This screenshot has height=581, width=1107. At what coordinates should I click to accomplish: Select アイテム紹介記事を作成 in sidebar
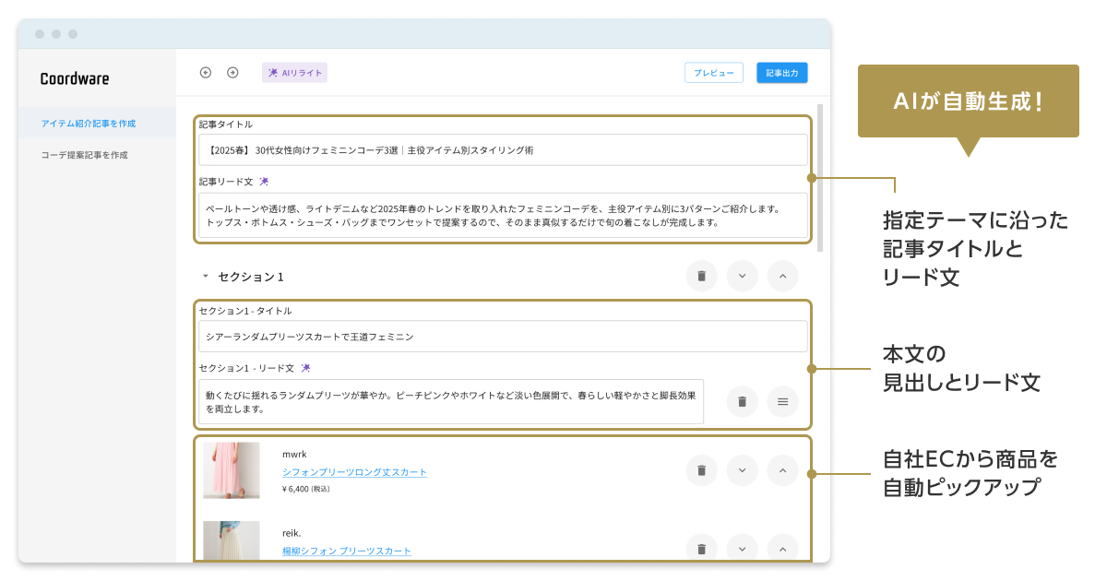97,123
